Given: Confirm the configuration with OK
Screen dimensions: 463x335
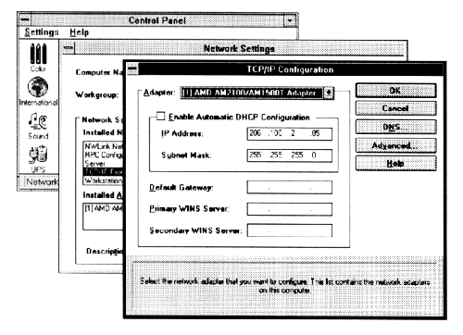Looking at the screenshot, I should coord(395,91).
